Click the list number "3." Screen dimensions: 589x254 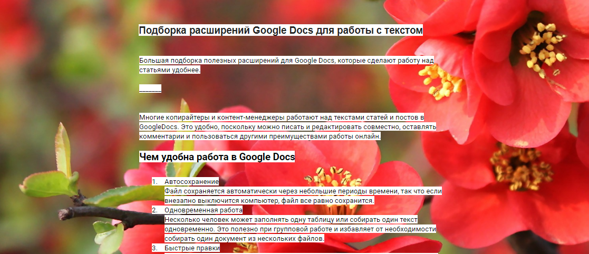click(155, 248)
